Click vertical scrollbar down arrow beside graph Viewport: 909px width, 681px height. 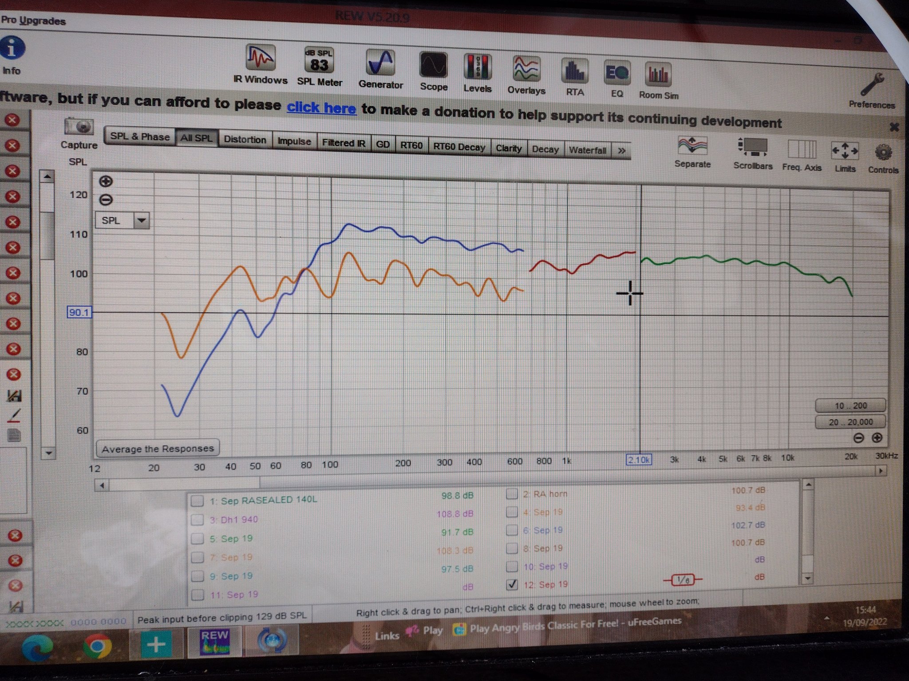[48, 453]
